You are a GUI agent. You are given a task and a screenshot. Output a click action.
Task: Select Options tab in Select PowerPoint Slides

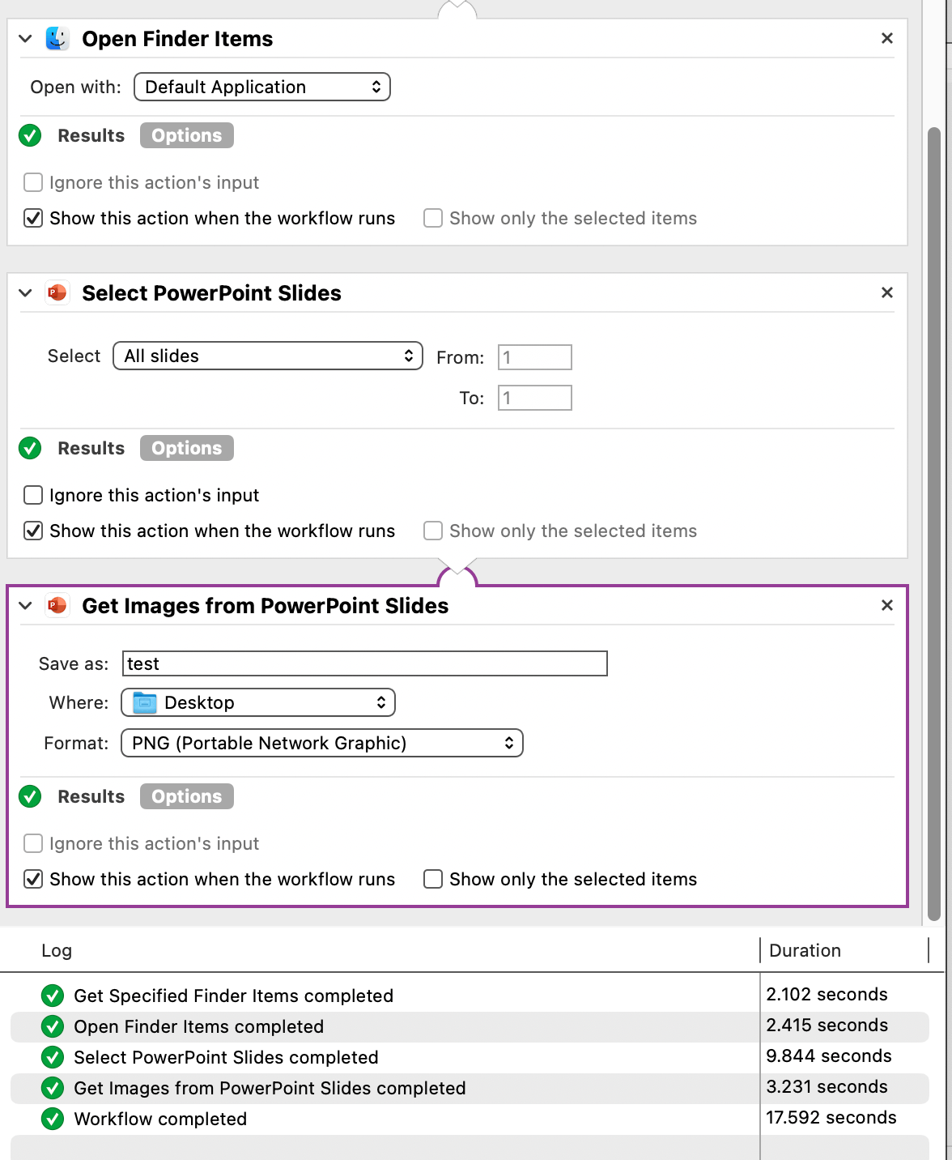187,448
